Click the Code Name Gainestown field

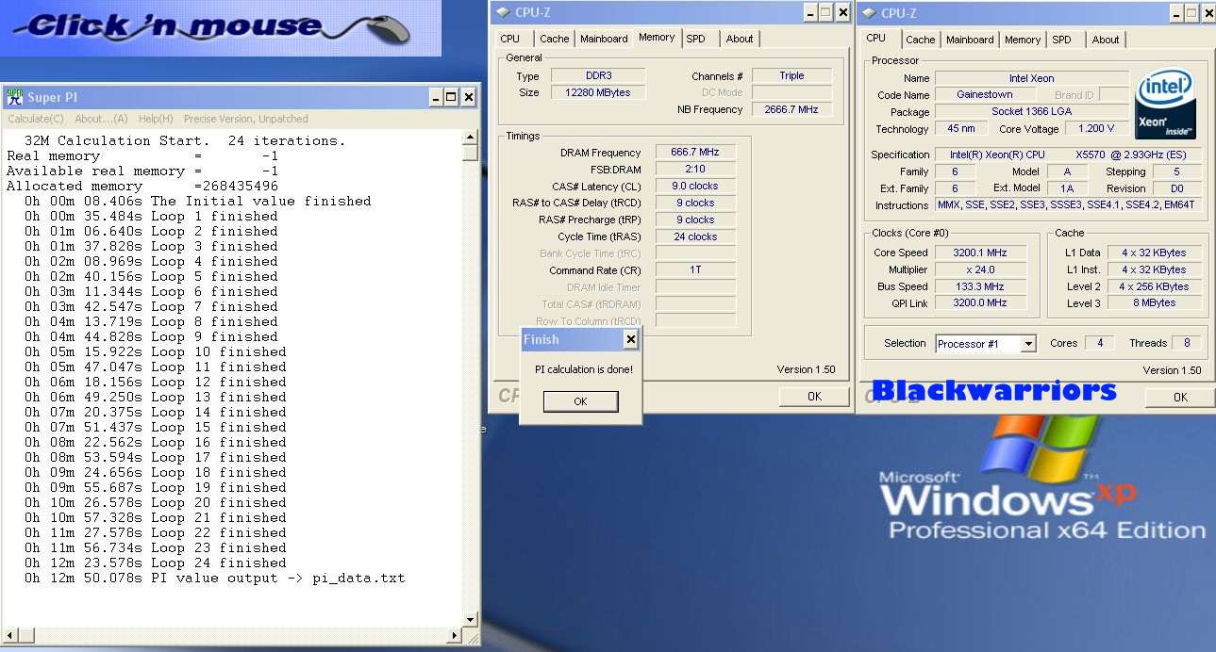(985, 94)
